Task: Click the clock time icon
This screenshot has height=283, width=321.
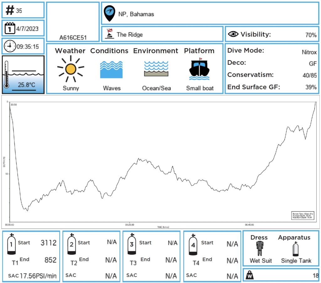Action: click(10, 47)
